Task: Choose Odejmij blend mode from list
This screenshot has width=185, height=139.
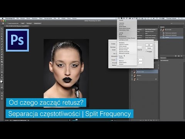Action: (x=121, y=58)
